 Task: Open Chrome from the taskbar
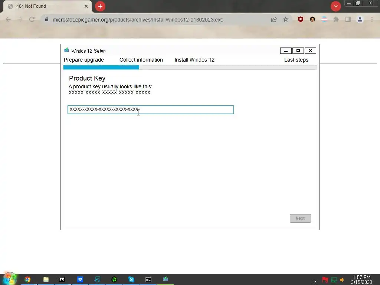27,279
